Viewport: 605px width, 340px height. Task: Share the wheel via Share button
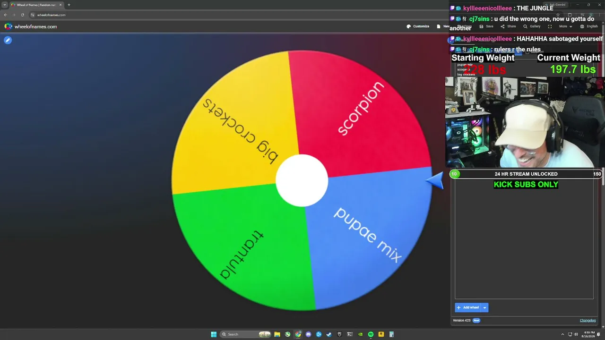508,26
